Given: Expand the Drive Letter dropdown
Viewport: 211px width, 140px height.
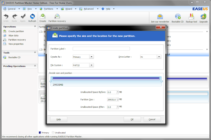Looking at the screenshot, I should tap(159, 57).
